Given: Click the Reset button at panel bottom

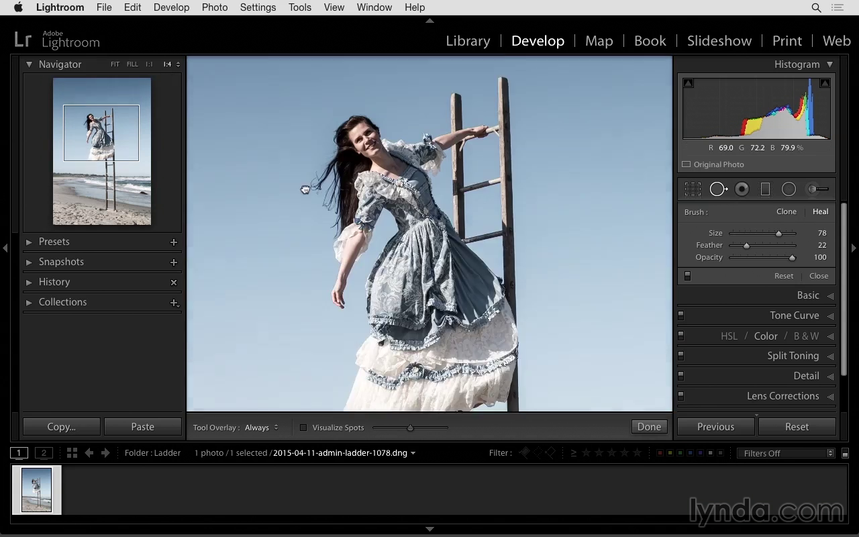Looking at the screenshot, I should (797, 427).
